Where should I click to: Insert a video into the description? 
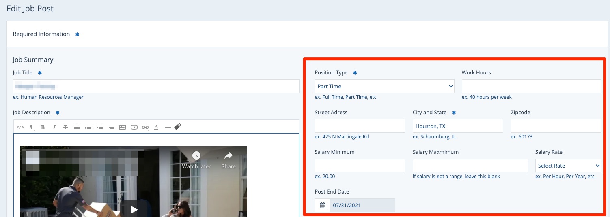point(134,127)
